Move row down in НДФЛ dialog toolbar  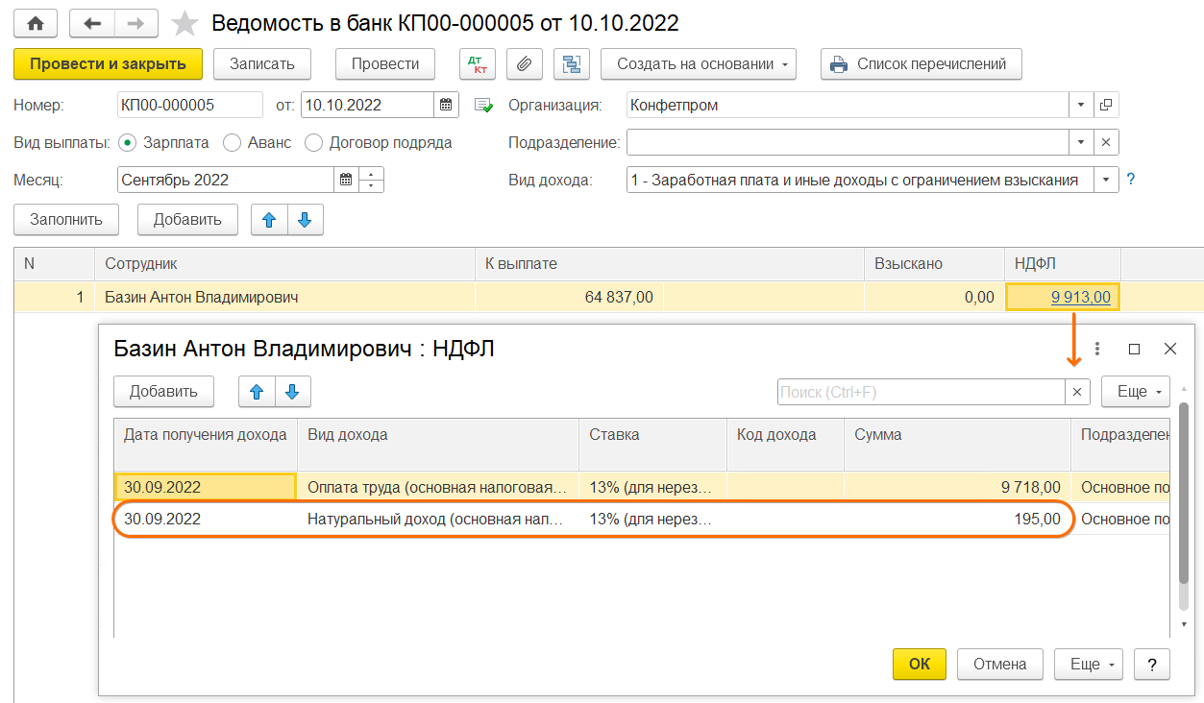point(293,391)
